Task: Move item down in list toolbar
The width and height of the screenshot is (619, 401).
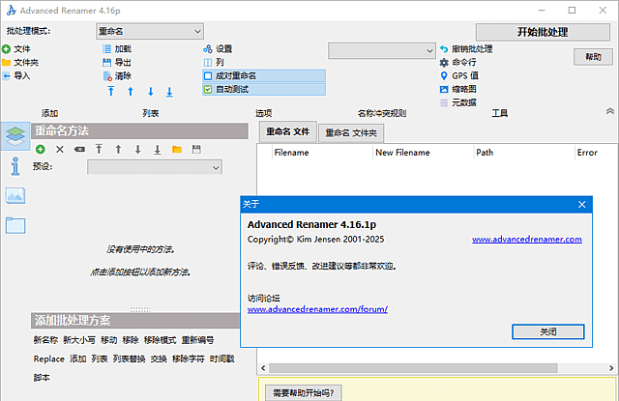Action: (151, 92)
